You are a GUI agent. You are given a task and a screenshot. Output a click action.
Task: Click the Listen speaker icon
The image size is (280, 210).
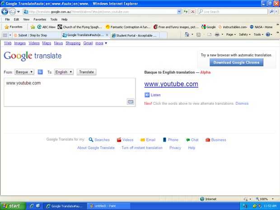coord(147,95)
